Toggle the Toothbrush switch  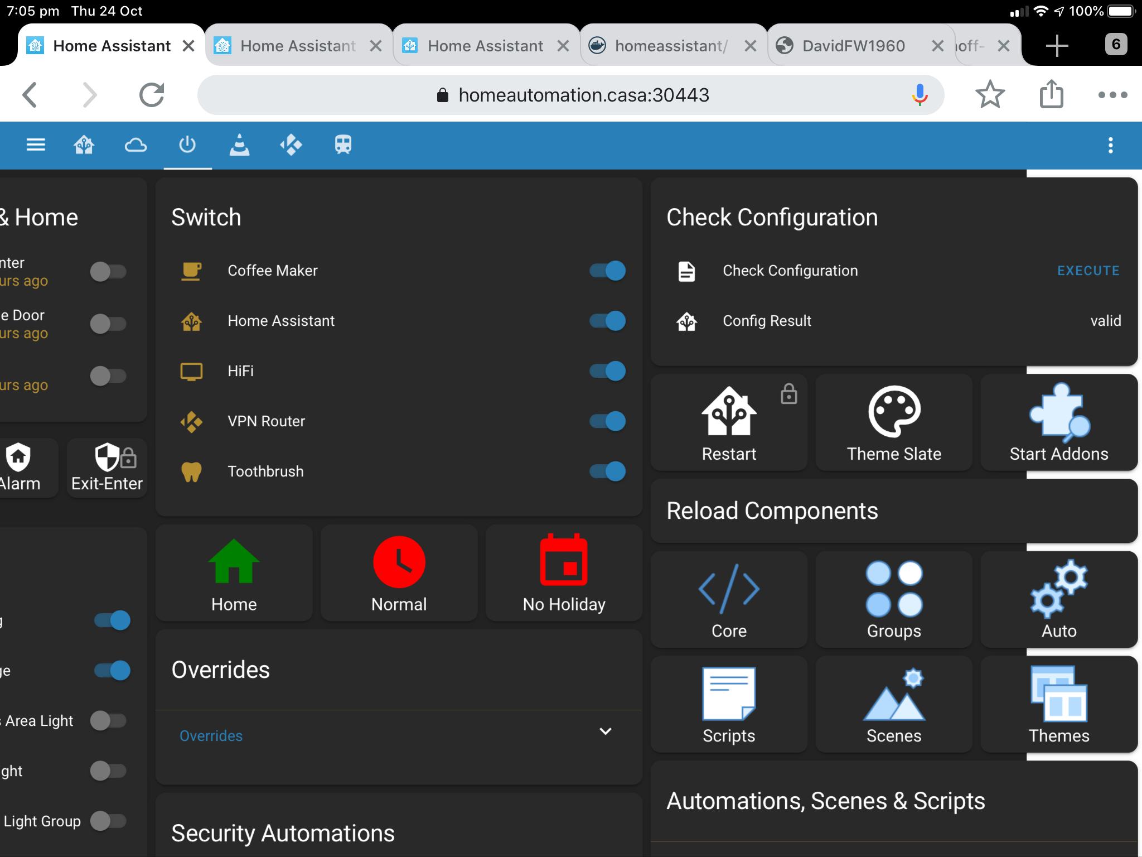tap(607, 471)
